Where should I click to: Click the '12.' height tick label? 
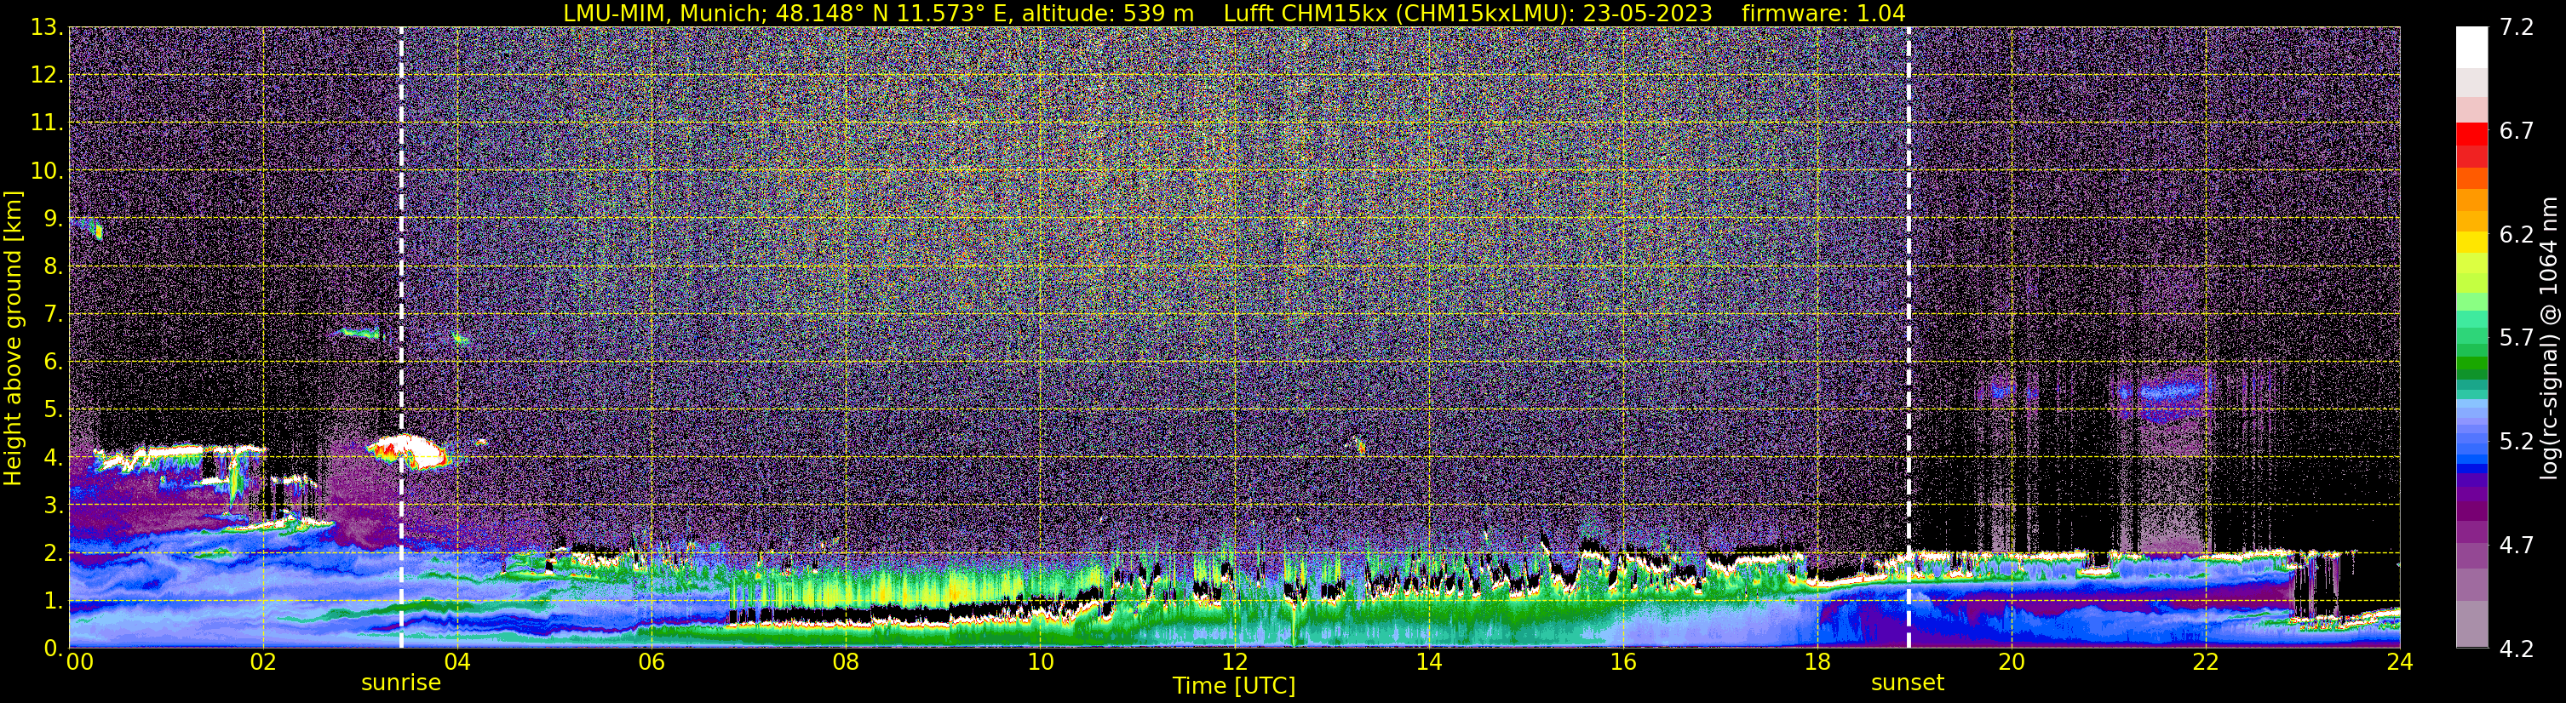(x=47, y=75)
